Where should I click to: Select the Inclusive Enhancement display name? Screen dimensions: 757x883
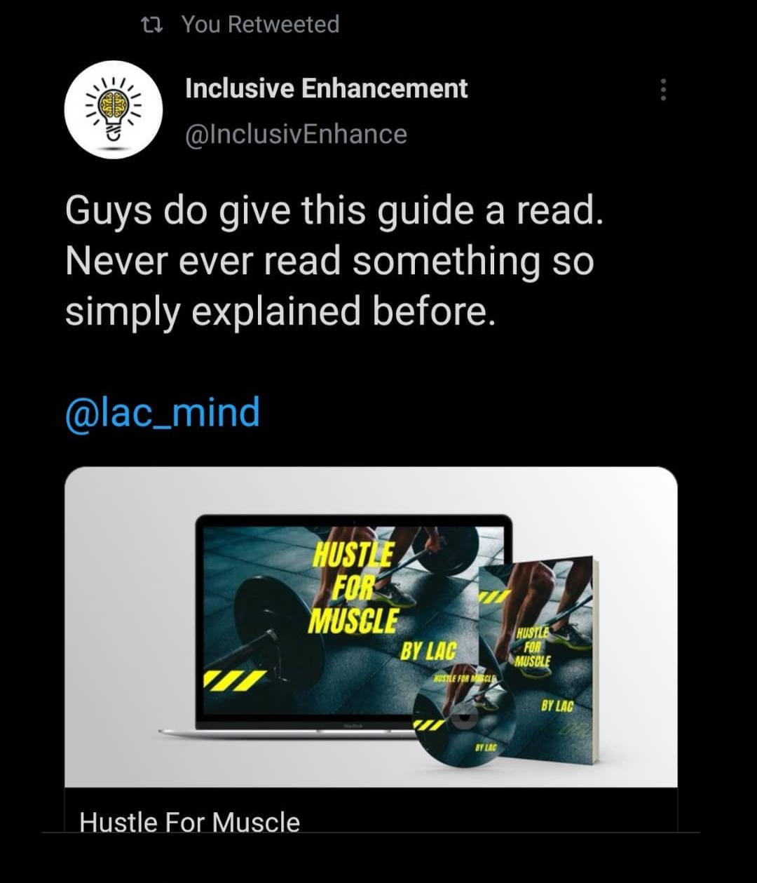point(326,88)
